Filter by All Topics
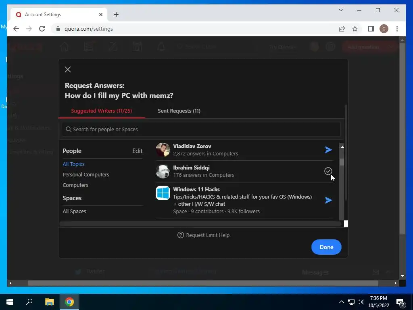This screenshot has width=413, height=310. click(x=73, y=164)
